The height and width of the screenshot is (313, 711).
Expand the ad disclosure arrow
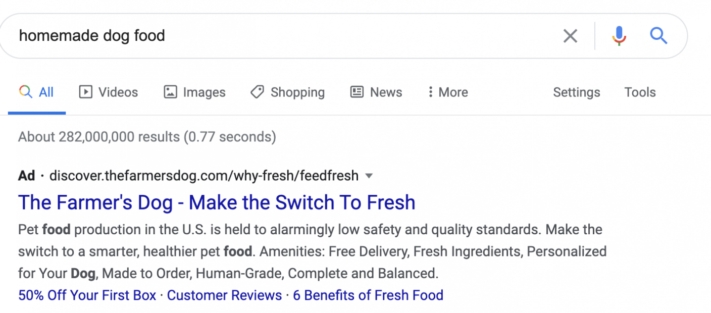369,176
